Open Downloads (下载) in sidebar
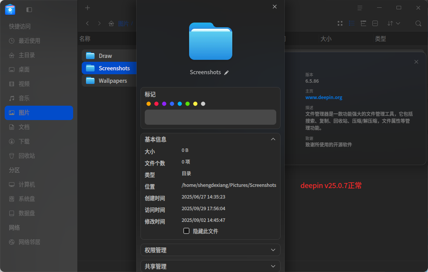 click(x=39, y=141)
